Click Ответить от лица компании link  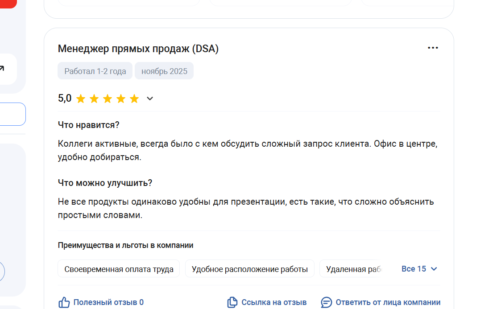point(388,302)
